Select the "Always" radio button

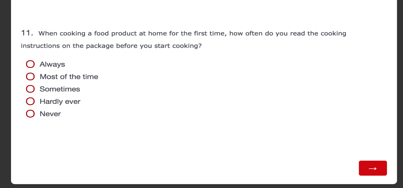(x=30, y=64)
